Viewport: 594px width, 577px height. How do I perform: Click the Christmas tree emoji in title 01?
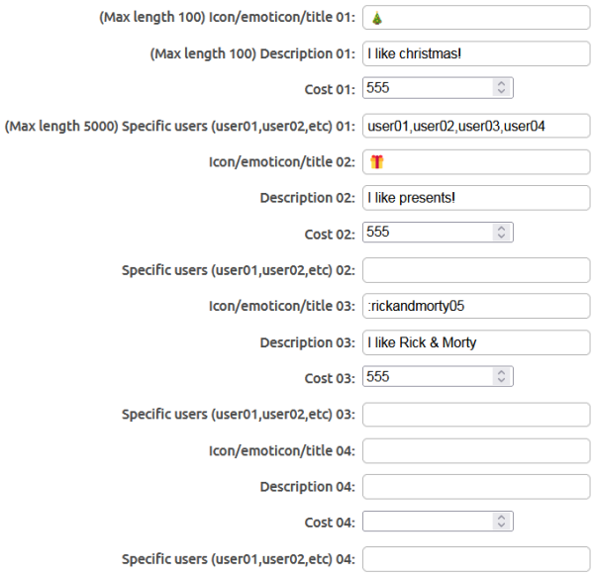point(377,18)
